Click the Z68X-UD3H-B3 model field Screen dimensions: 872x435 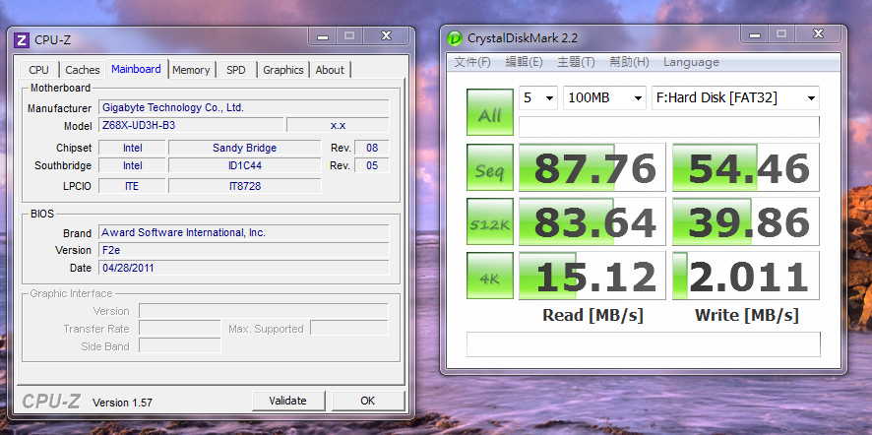pos(191,125)
